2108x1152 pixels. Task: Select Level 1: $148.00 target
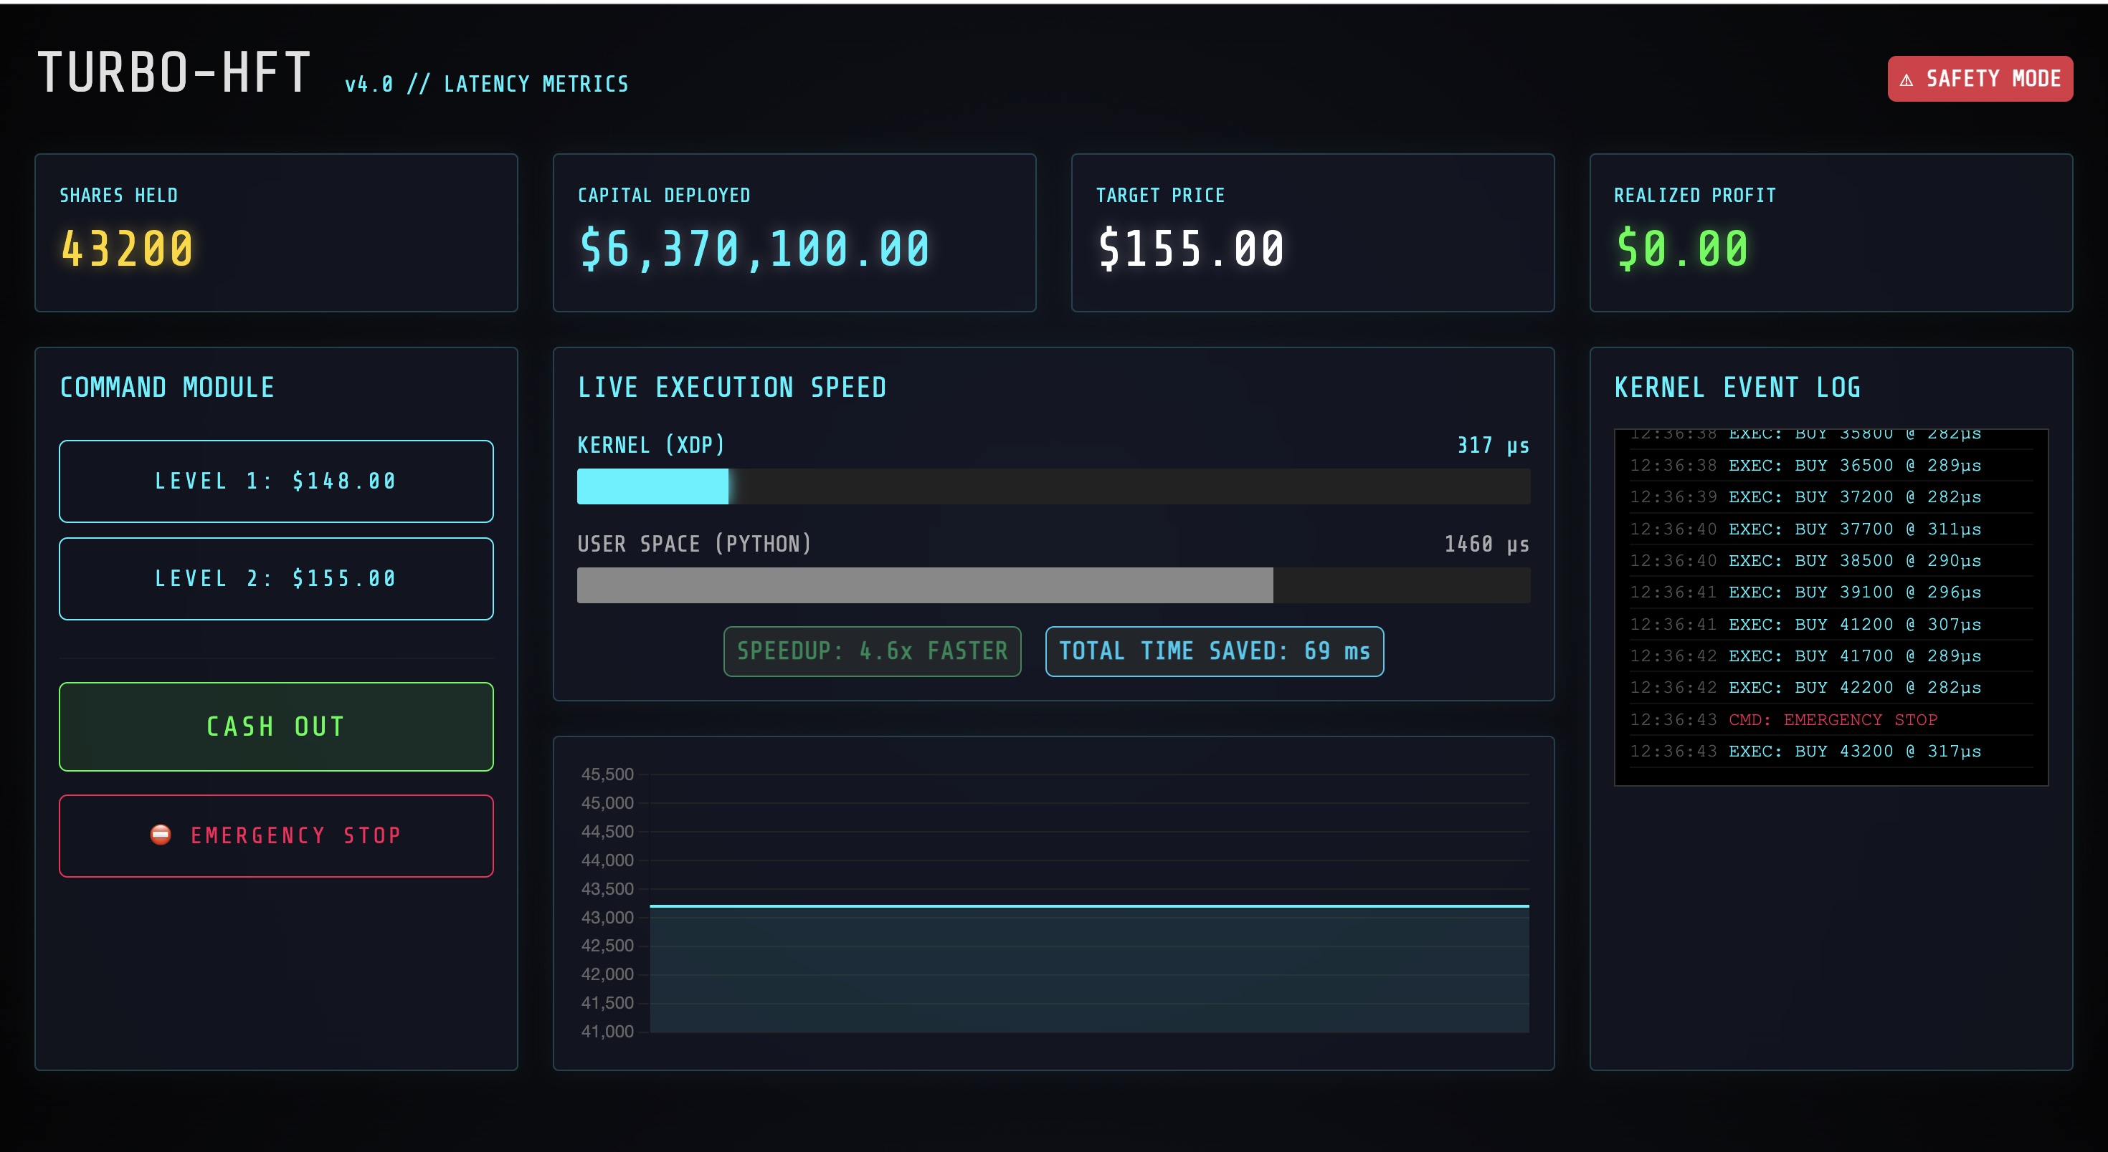[276, 481]
